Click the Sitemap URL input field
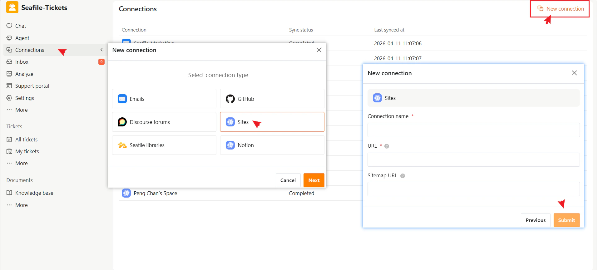 coord(473,189)
